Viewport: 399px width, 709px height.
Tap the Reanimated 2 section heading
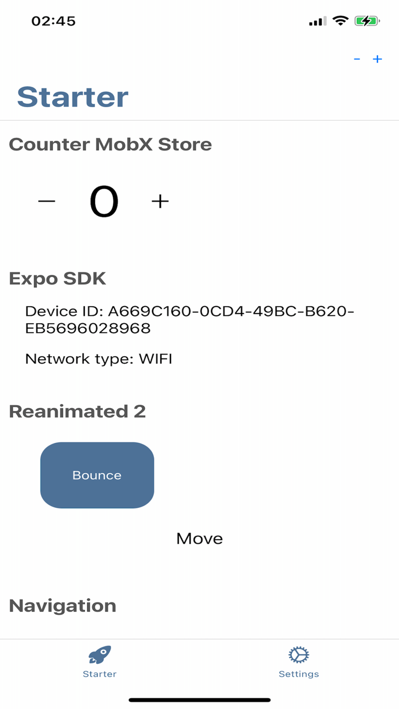tap(77, 411)
